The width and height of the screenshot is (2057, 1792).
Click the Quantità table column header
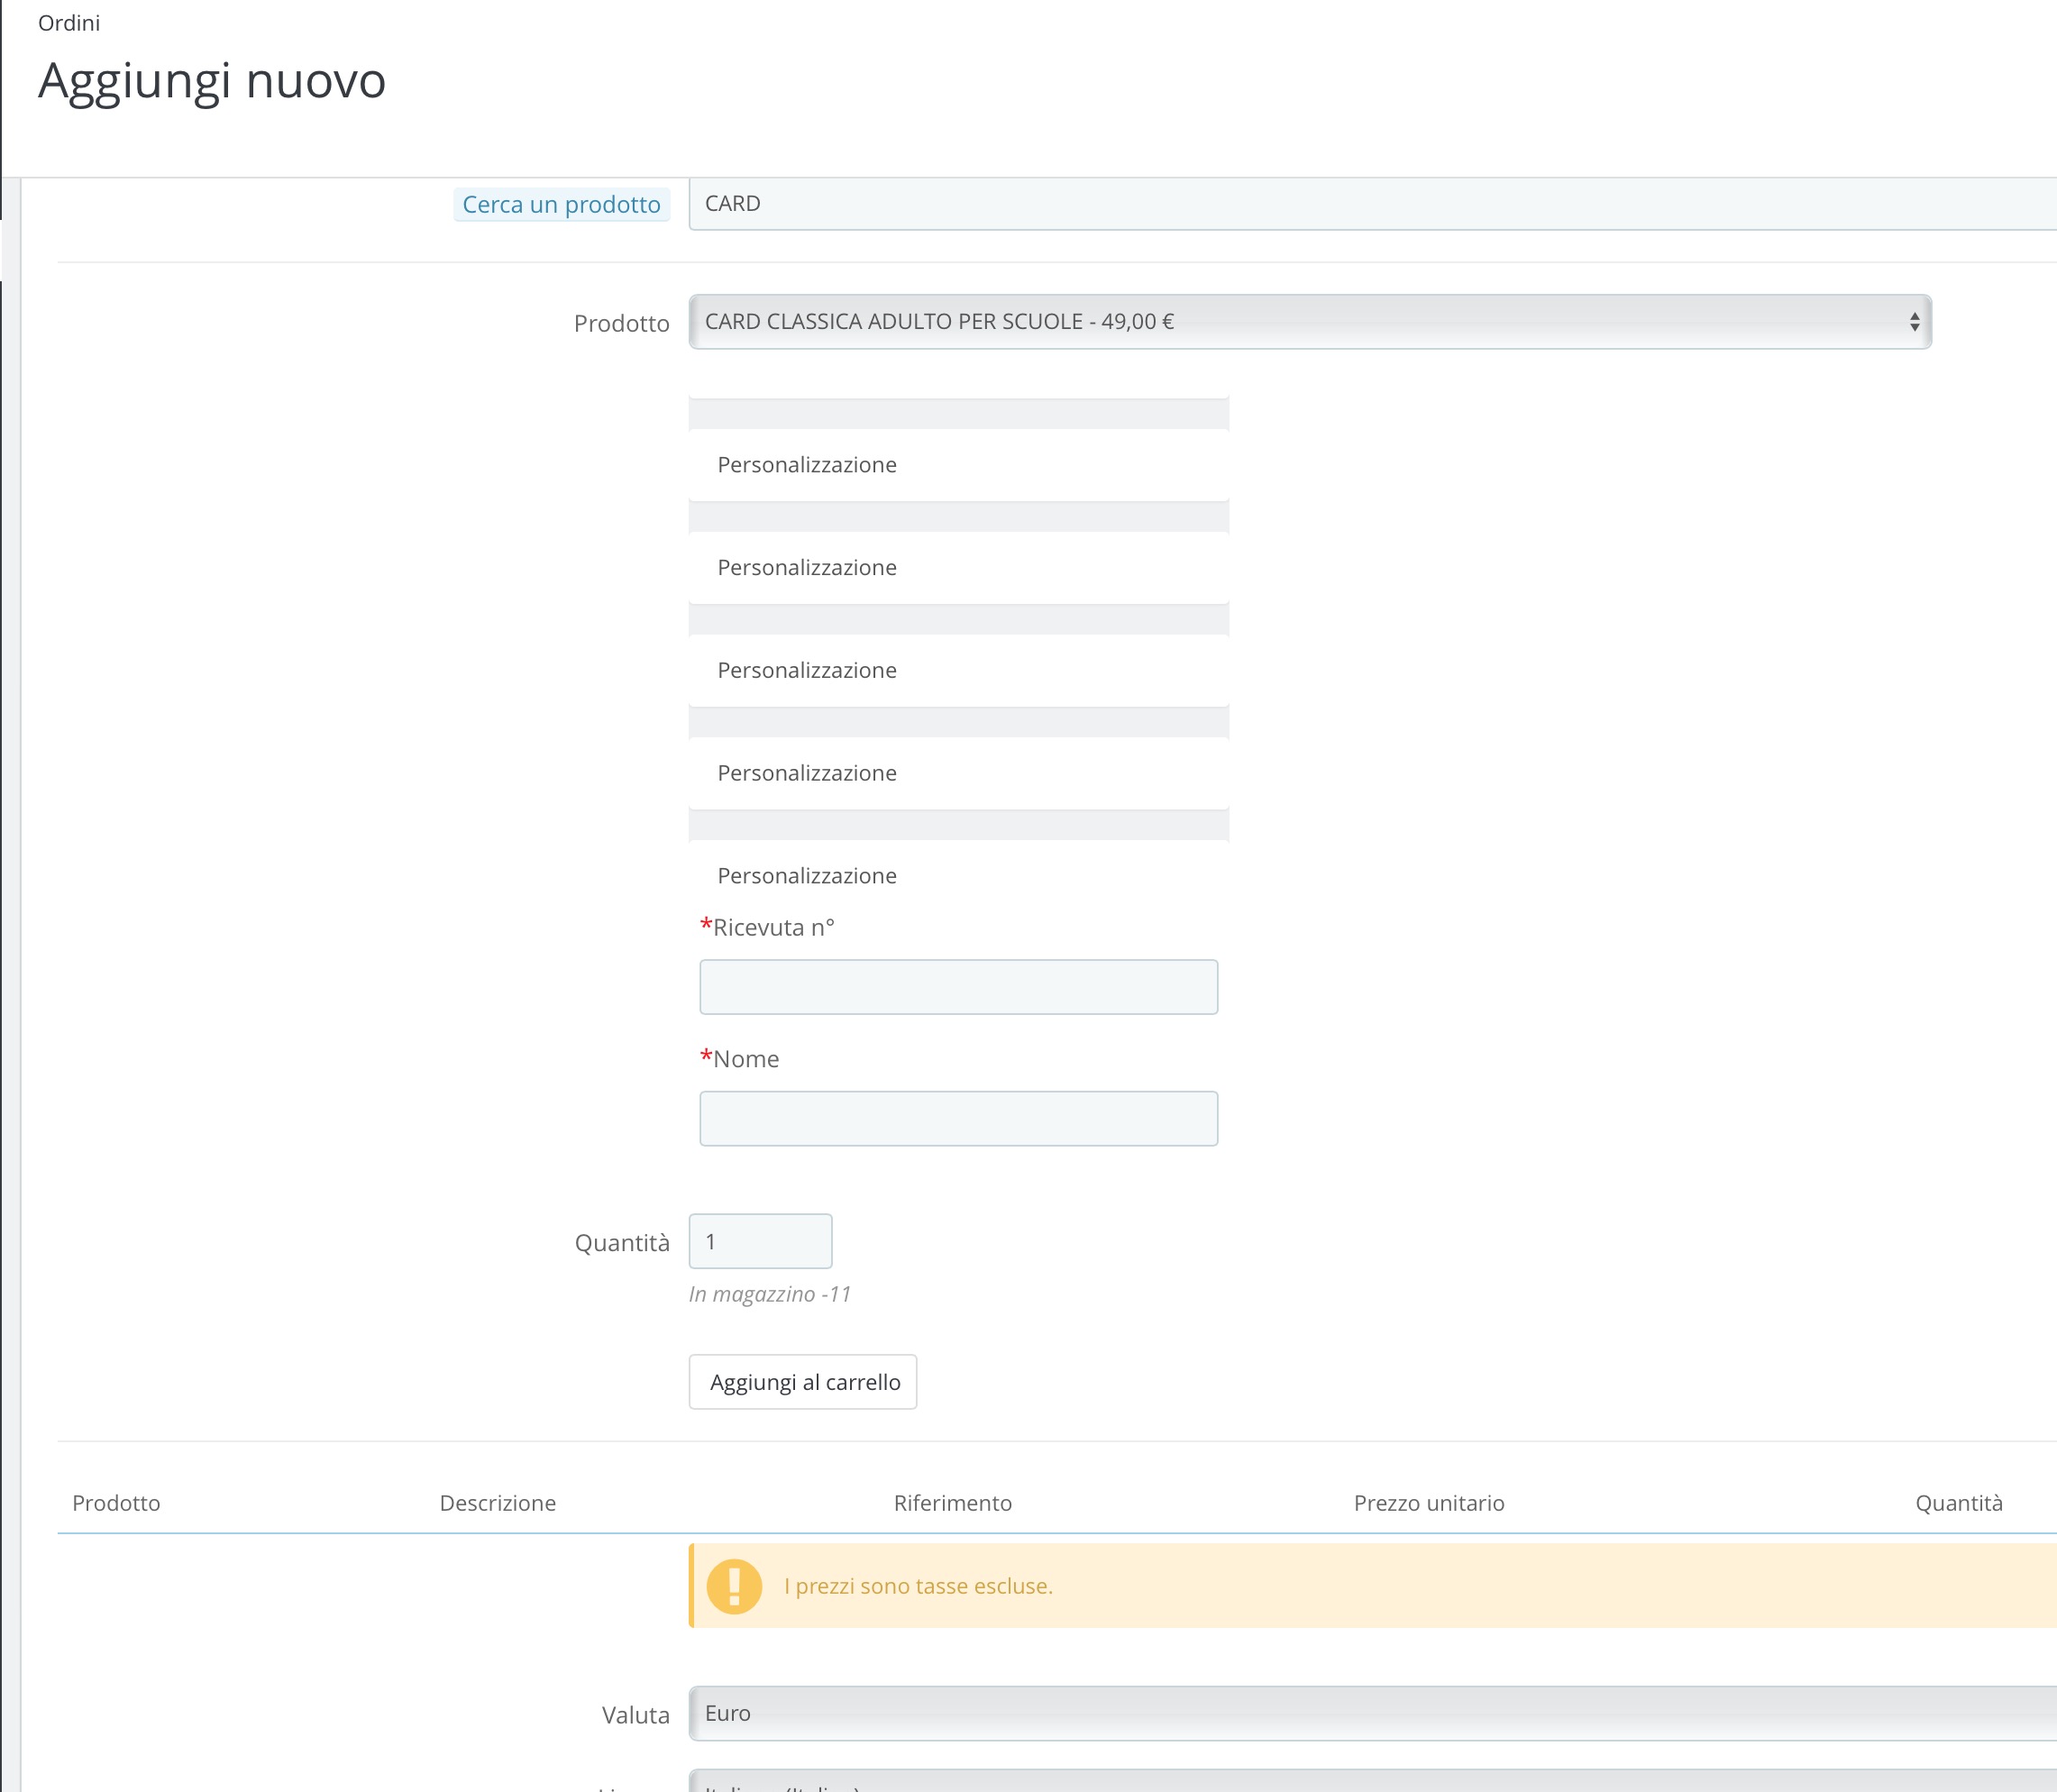(x=1958, y=1503)
